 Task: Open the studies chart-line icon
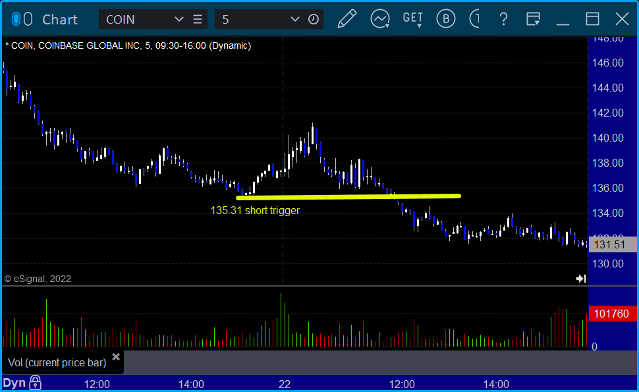380,18
